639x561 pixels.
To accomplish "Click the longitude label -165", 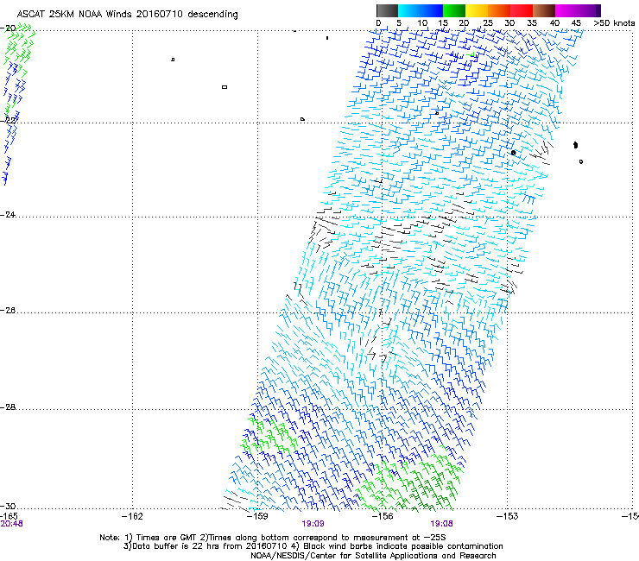I will [9, 516].
